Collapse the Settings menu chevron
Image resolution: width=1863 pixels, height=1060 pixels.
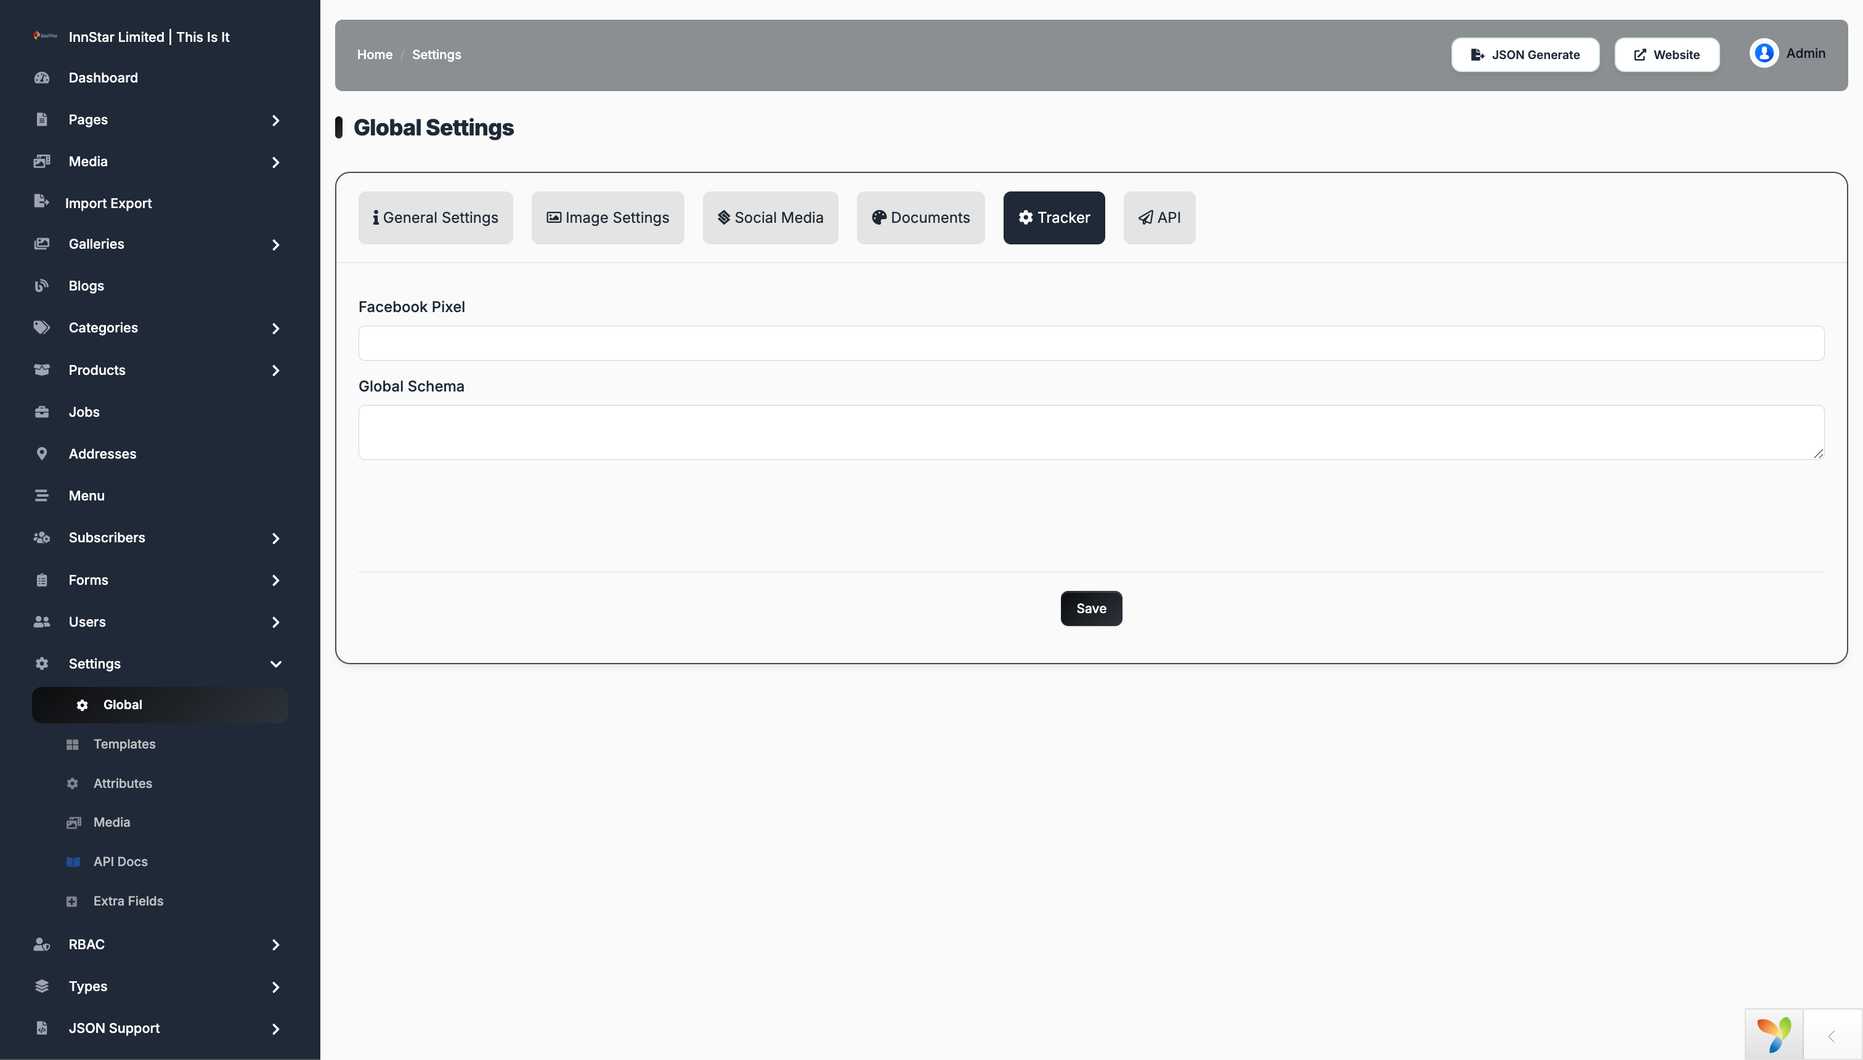coord(275,664)
